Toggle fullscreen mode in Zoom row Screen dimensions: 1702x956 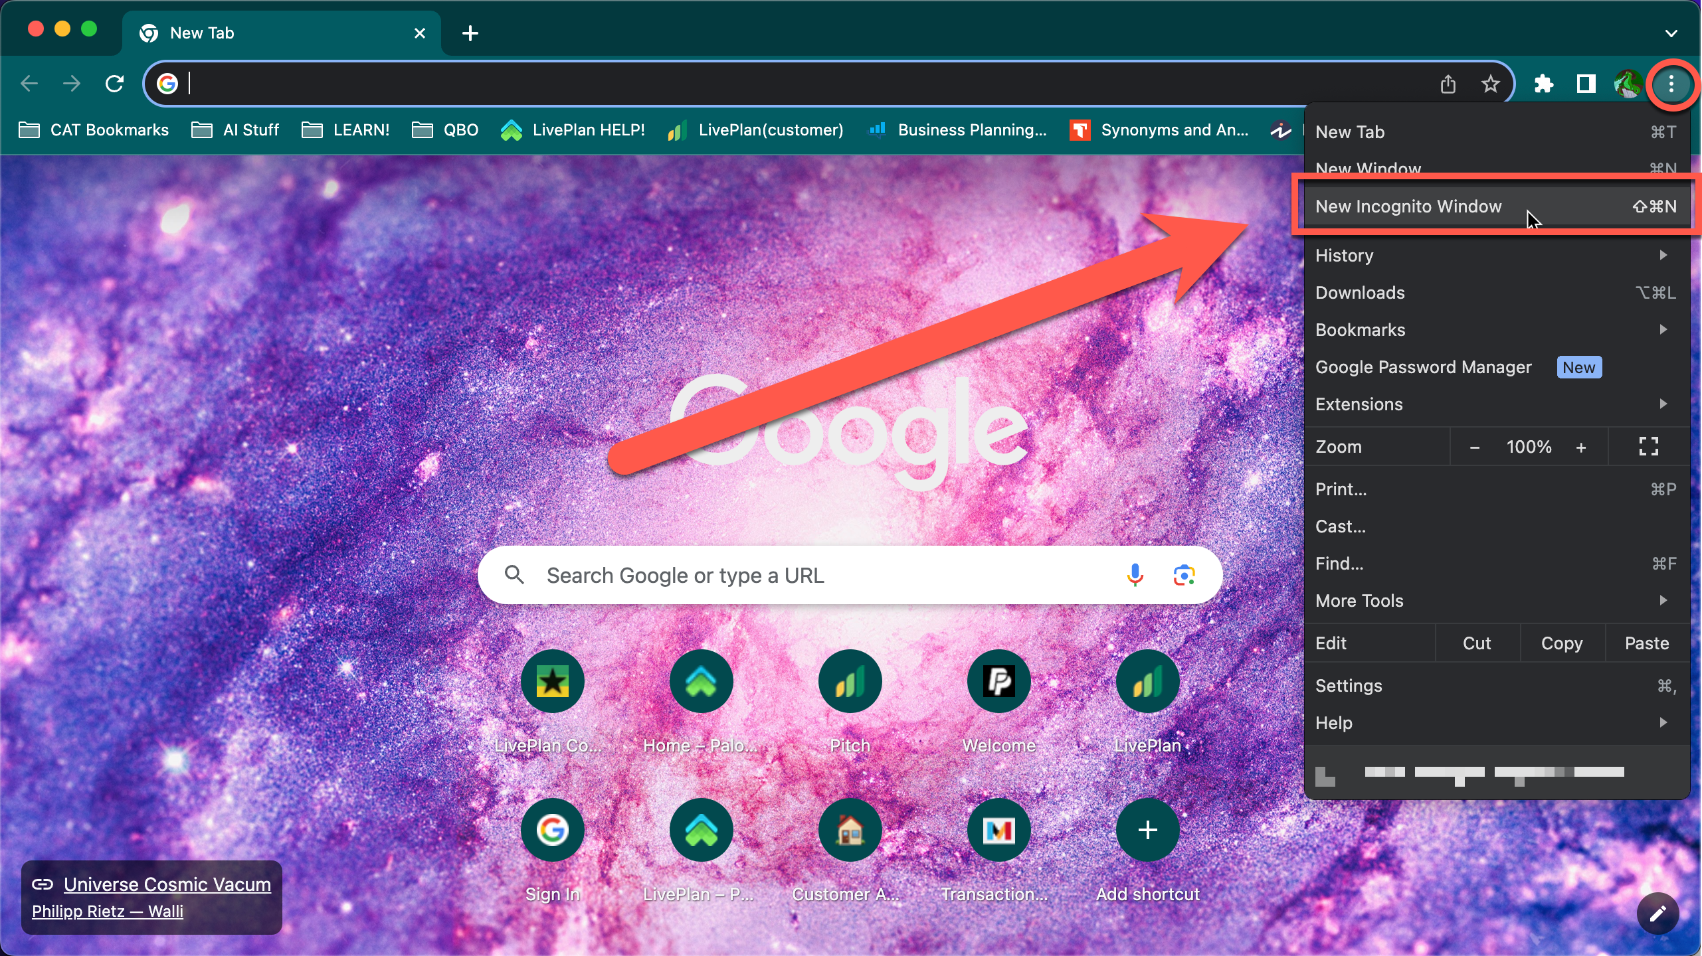click(x=1648, y=447)
